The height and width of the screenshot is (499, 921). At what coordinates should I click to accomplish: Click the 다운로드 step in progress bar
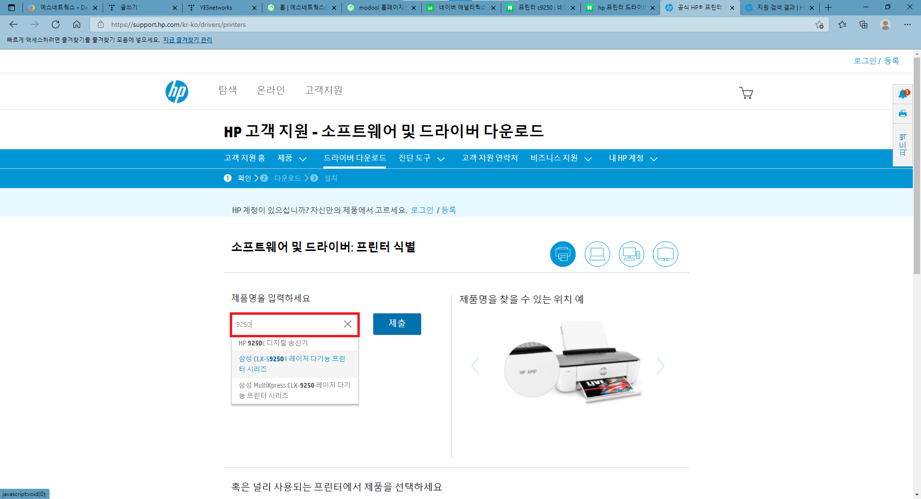pyautogui.click(x=287, y=178)
